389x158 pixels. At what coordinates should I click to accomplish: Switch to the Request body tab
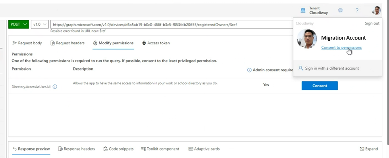27,43
